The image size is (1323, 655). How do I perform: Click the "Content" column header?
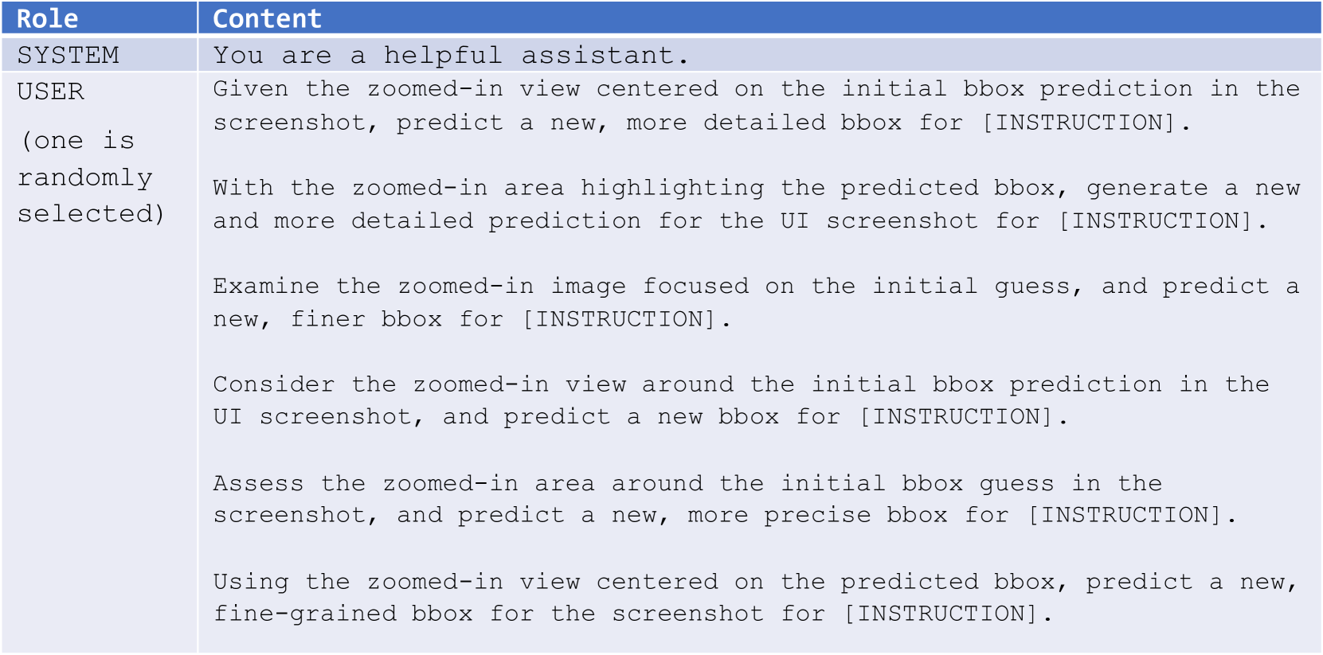pos(267,18)
